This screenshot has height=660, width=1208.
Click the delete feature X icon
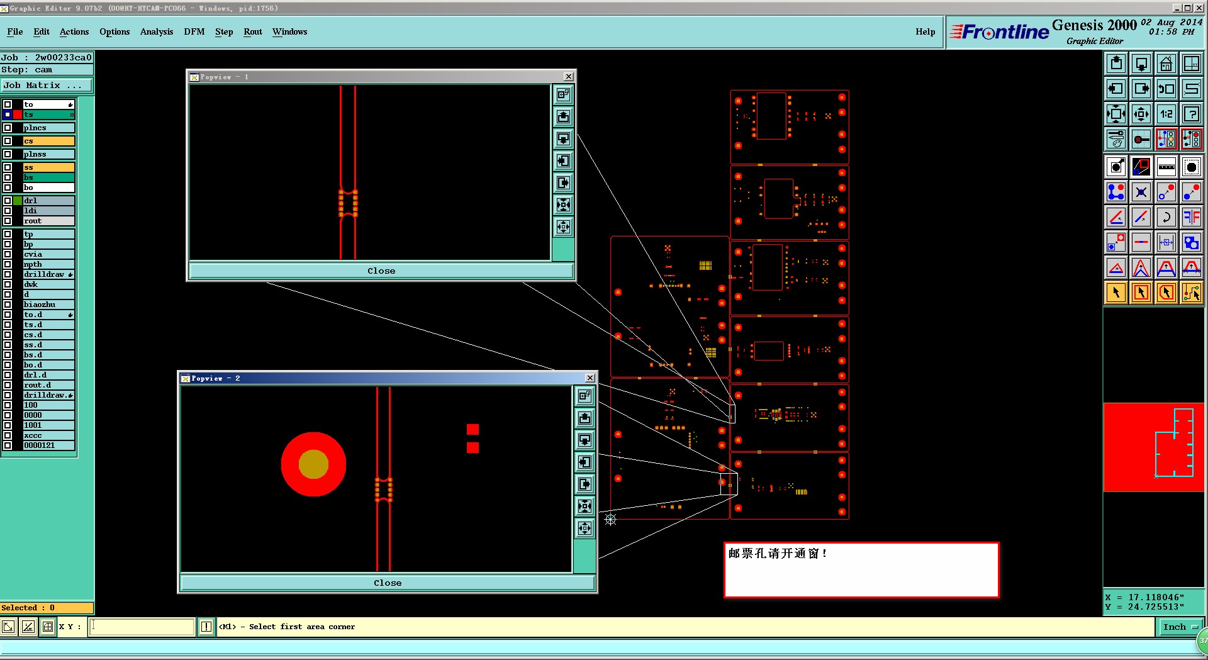point(1141,192)
